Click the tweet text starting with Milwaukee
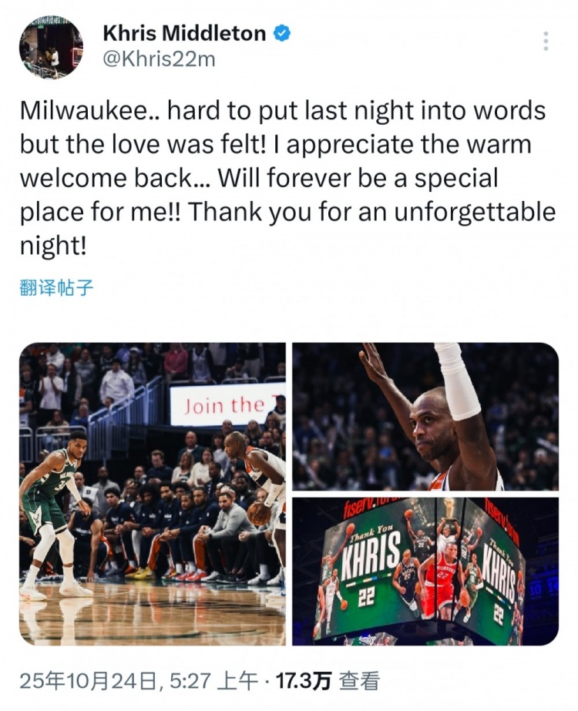The height and width of the screenshot is (711, 578). point(287,178)
